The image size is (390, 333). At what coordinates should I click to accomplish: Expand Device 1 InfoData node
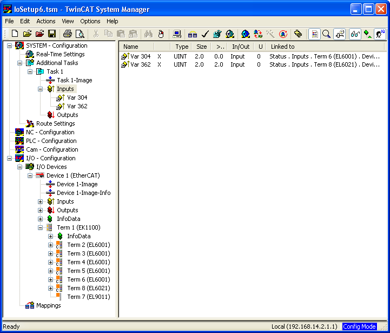[40, 219]
